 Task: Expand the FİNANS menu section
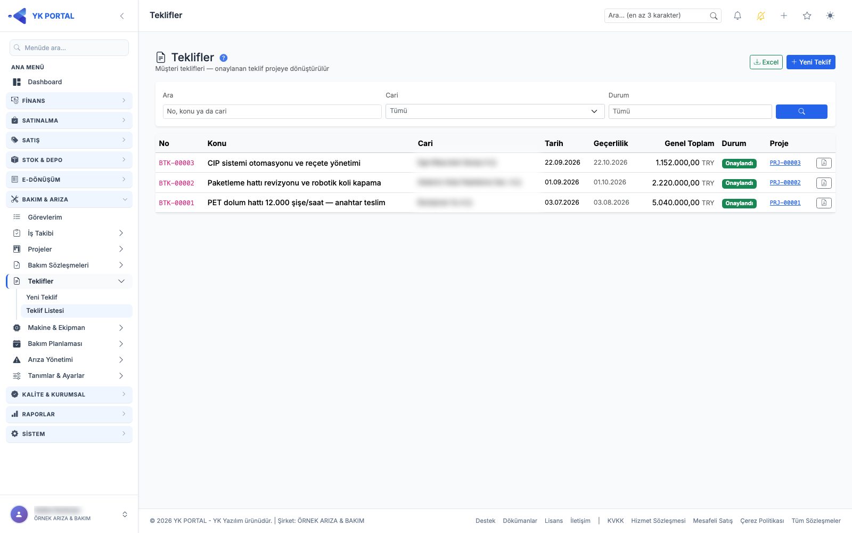click(x=69, y=101)
